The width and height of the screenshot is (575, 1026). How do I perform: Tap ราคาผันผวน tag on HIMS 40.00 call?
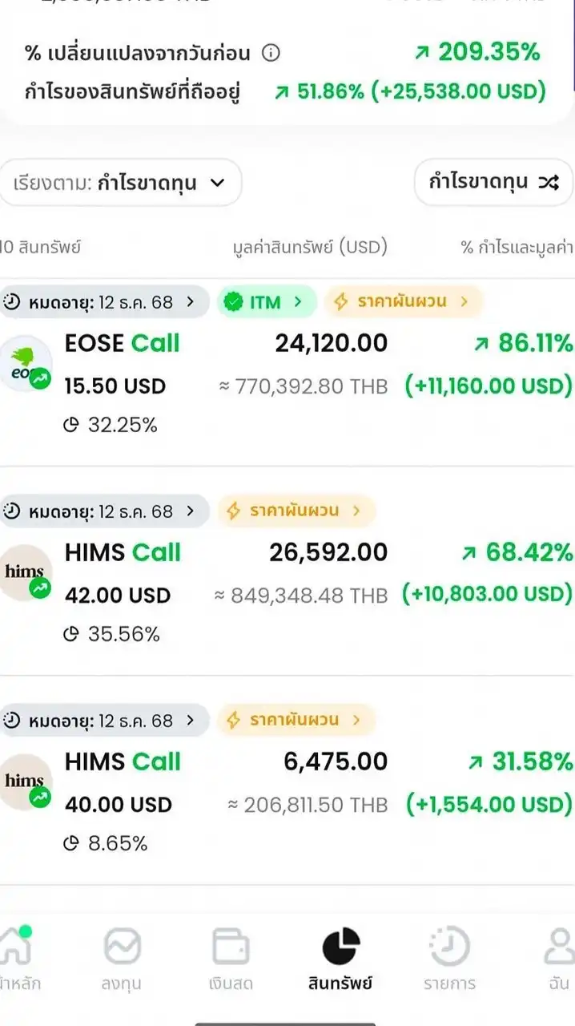295,721
